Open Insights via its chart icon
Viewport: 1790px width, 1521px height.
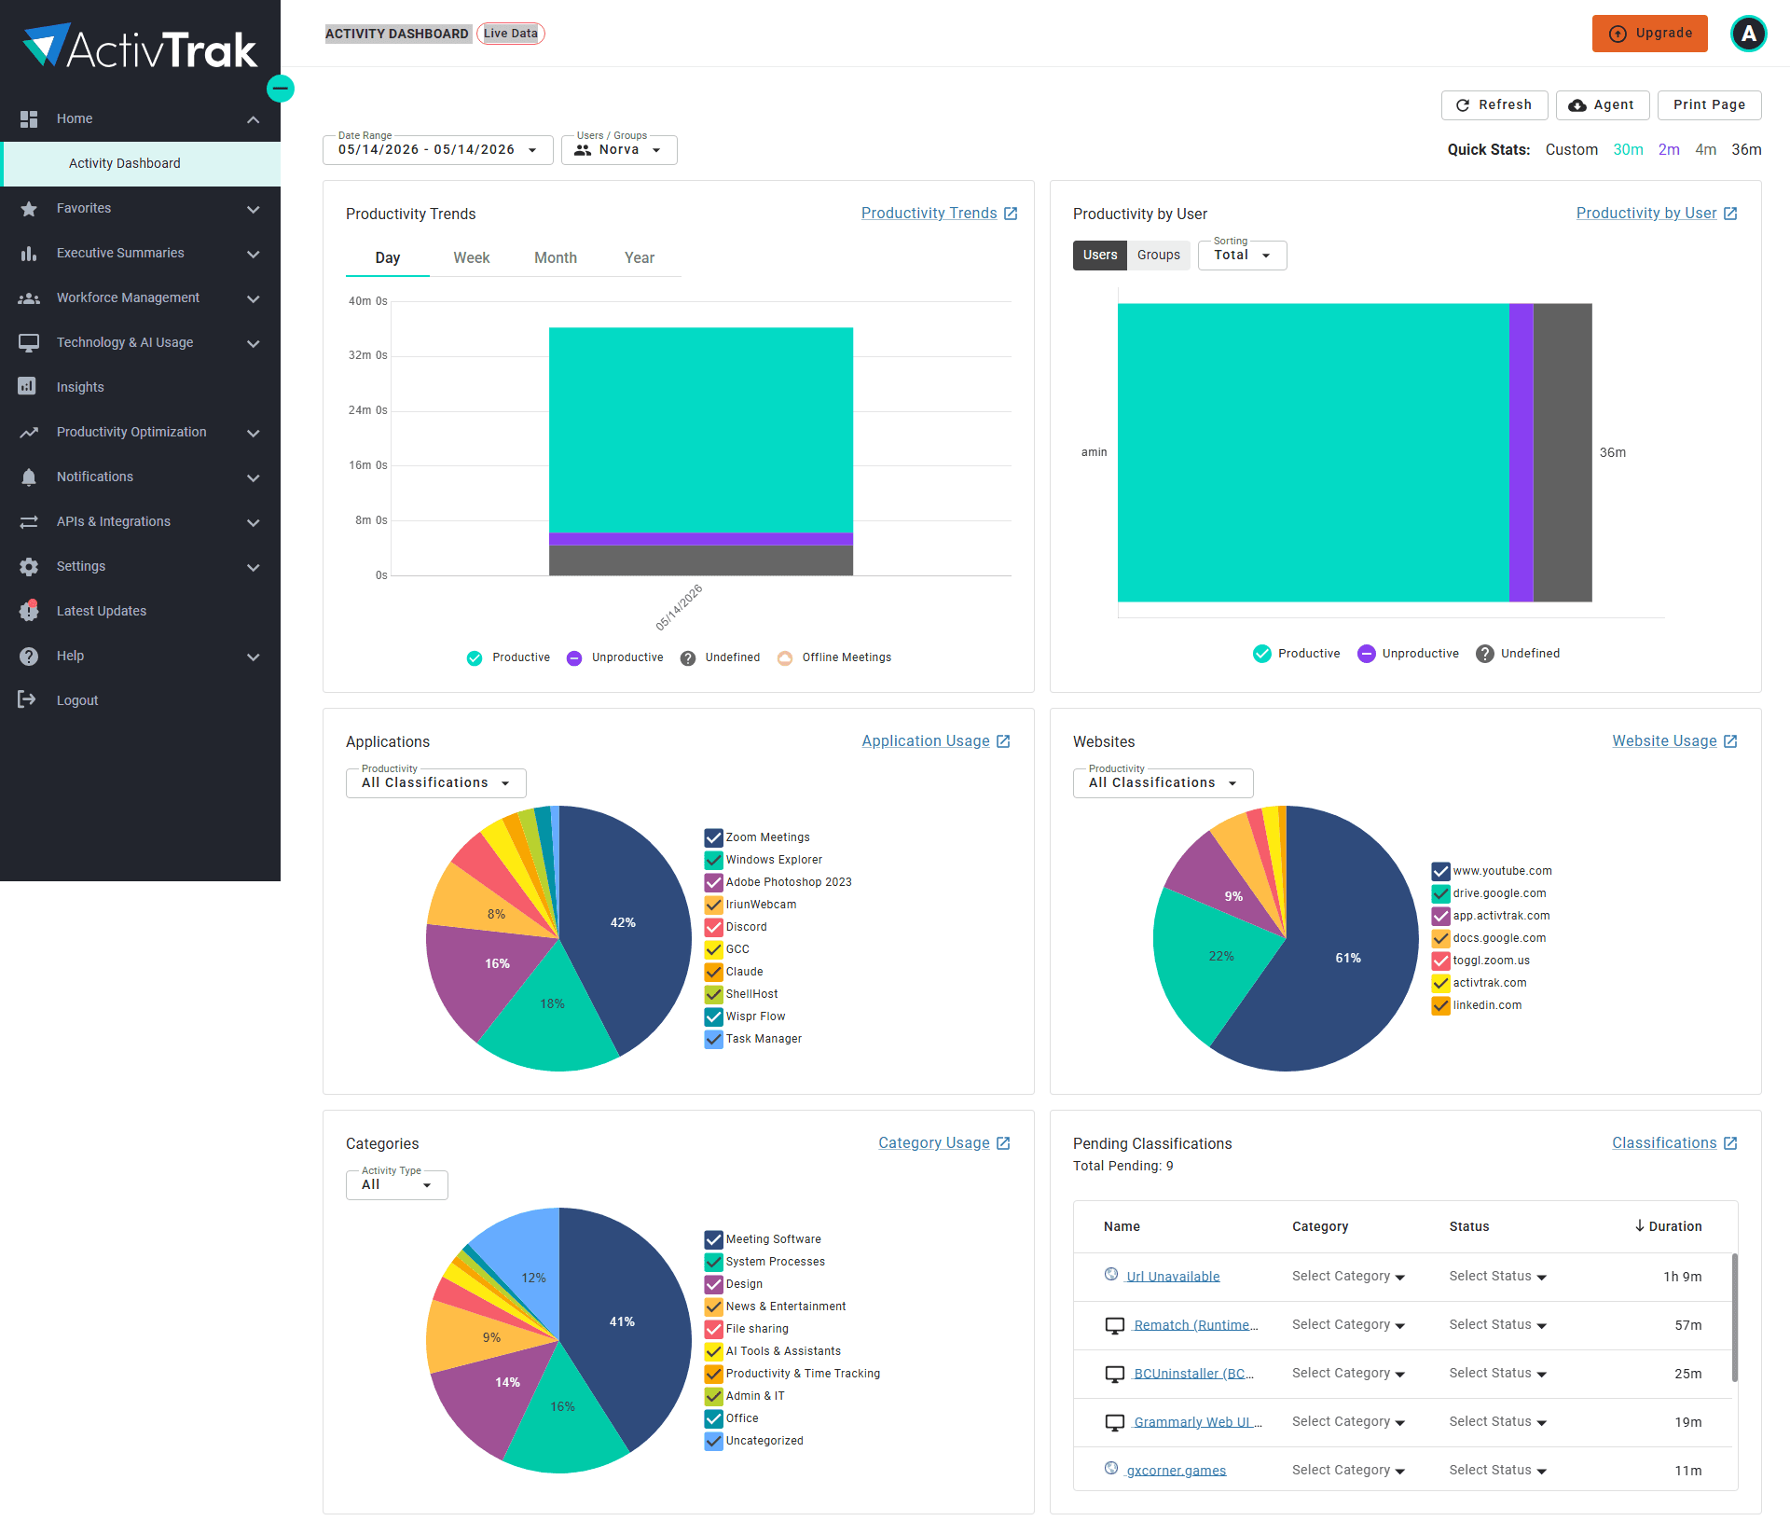tap(27, 386)
